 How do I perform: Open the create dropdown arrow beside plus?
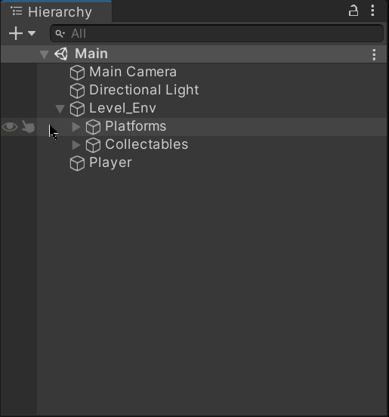(32, 33)
